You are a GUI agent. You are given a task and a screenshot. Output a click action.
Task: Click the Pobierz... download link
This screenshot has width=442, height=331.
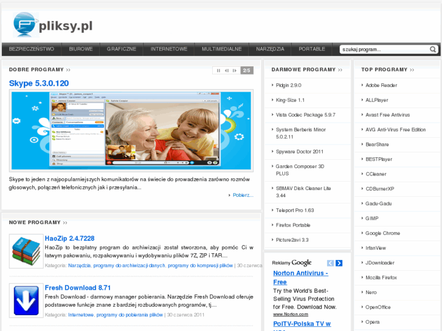243,195
